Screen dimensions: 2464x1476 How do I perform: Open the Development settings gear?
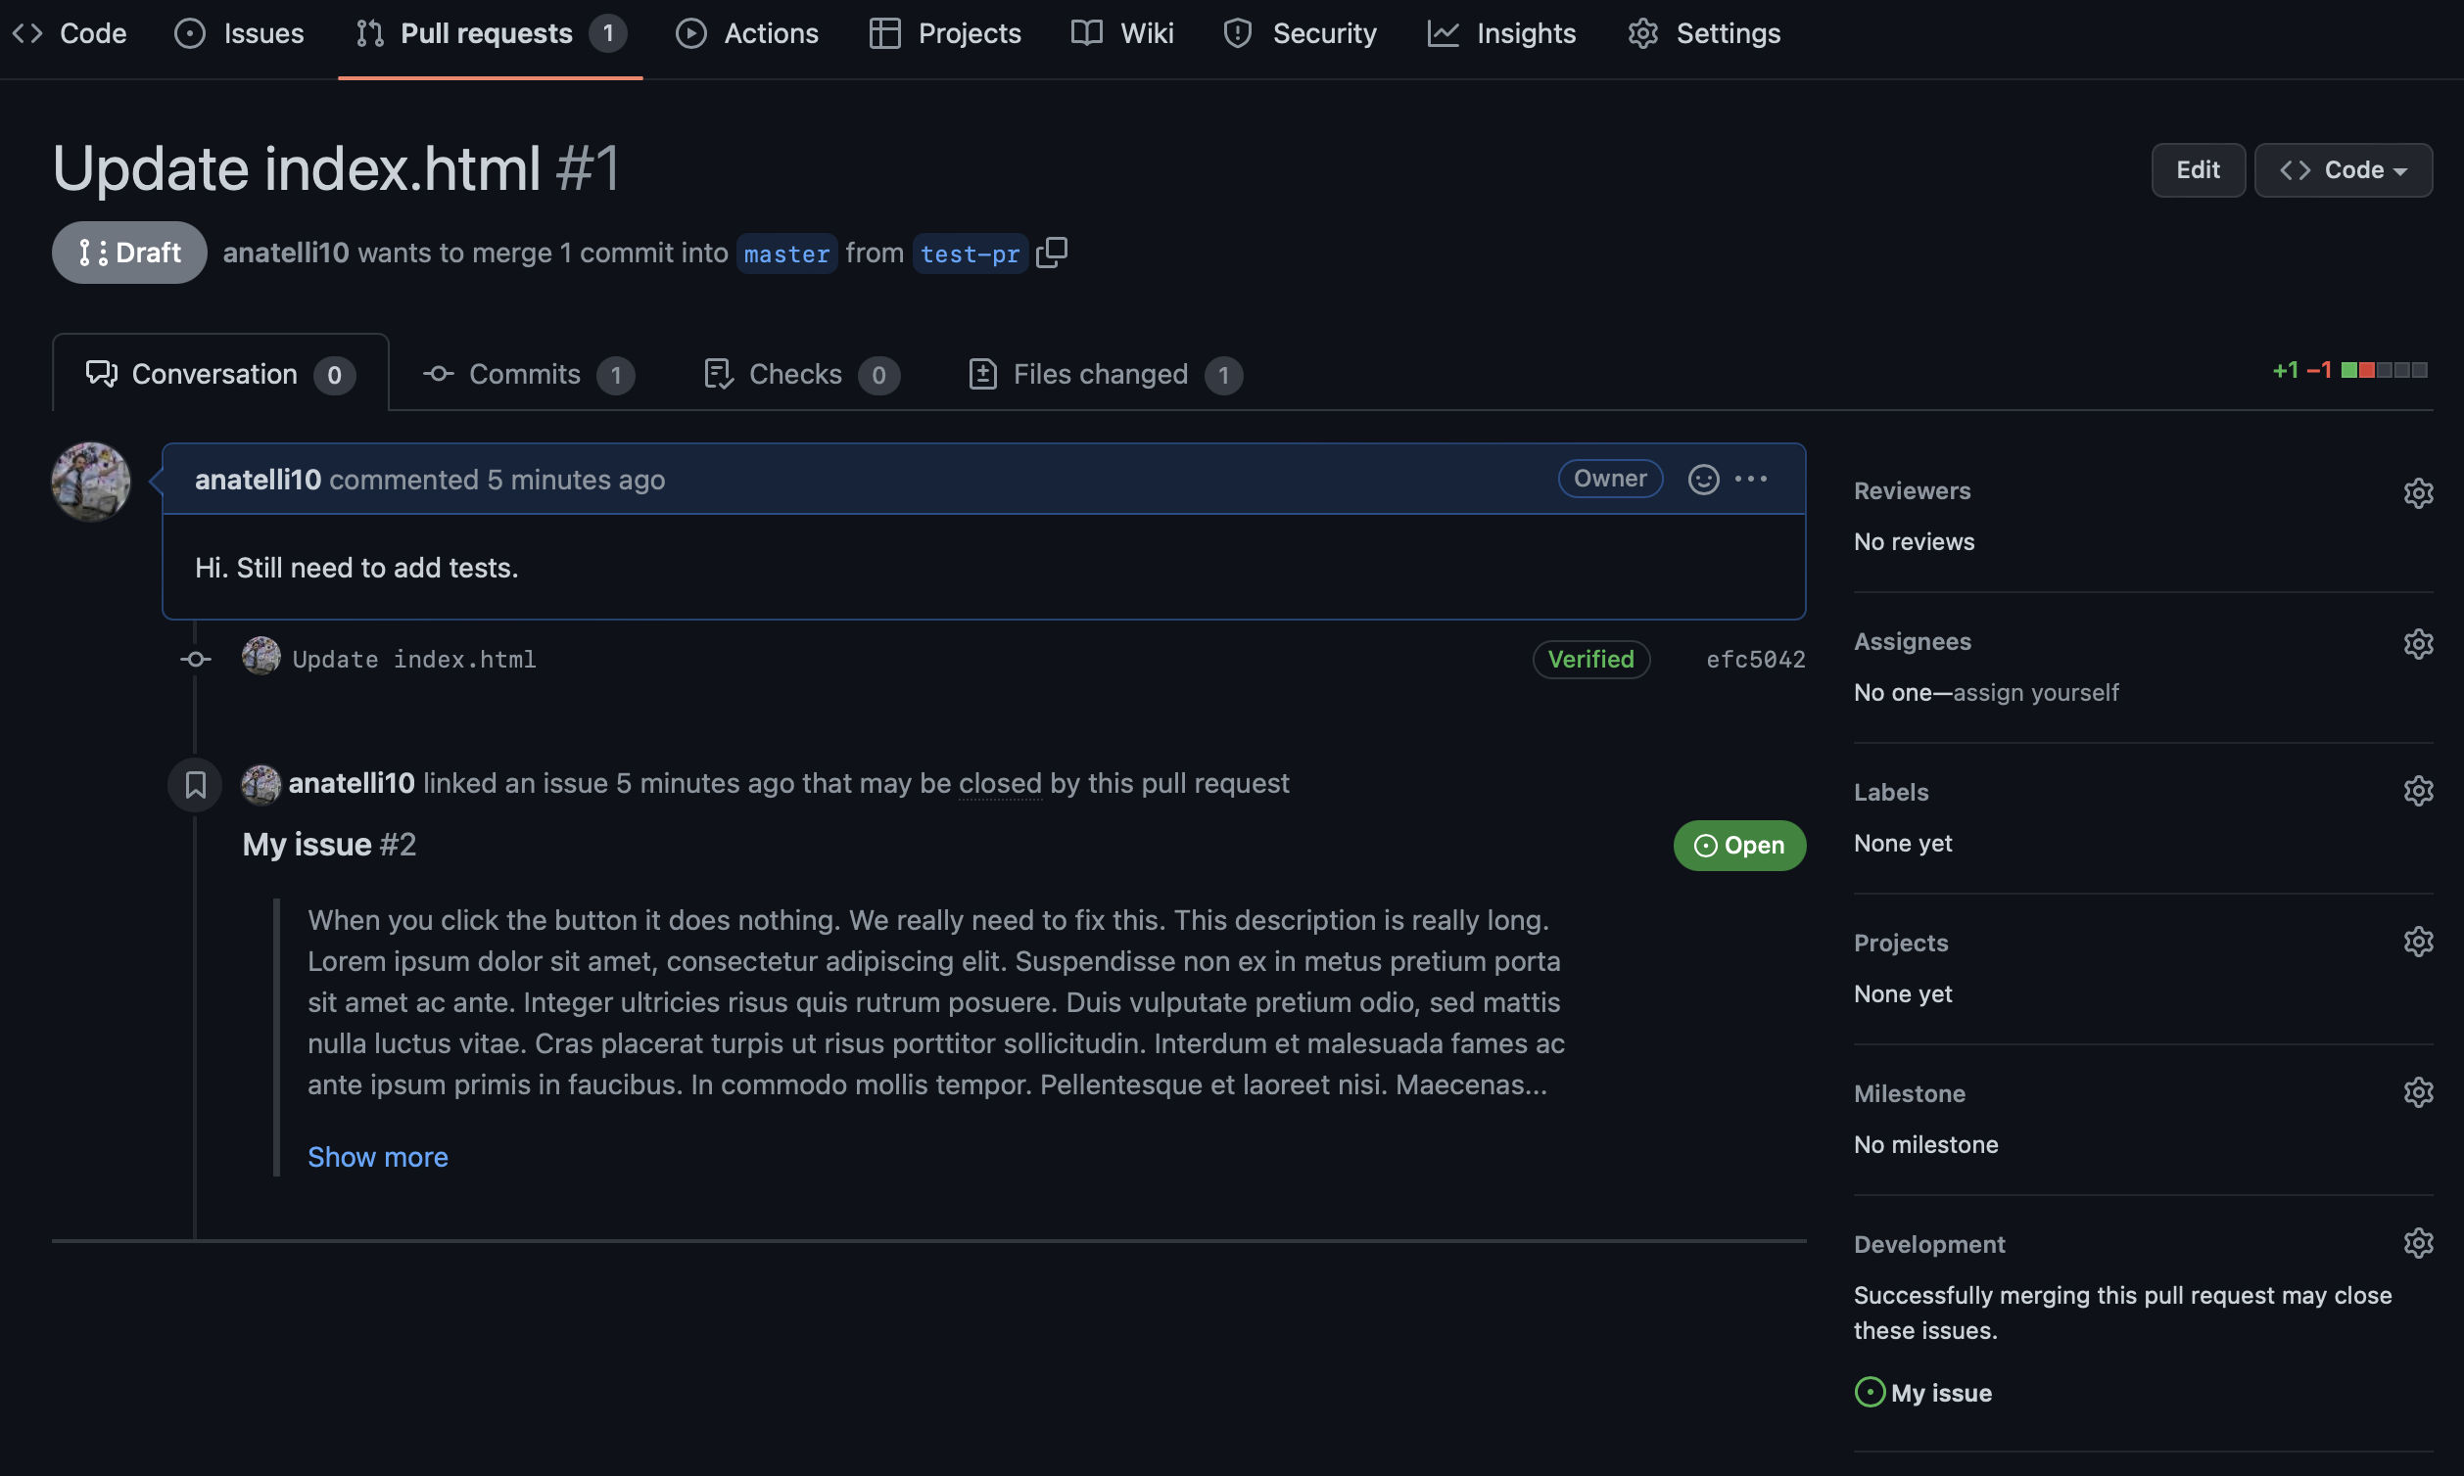tap(2418, 1242)
